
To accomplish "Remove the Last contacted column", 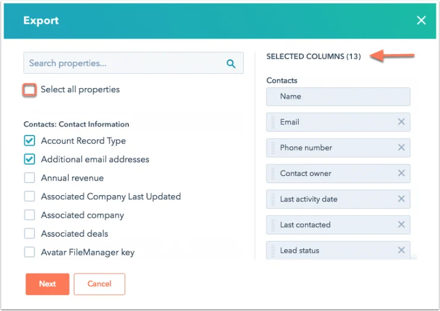I will (x=401, y=225).
